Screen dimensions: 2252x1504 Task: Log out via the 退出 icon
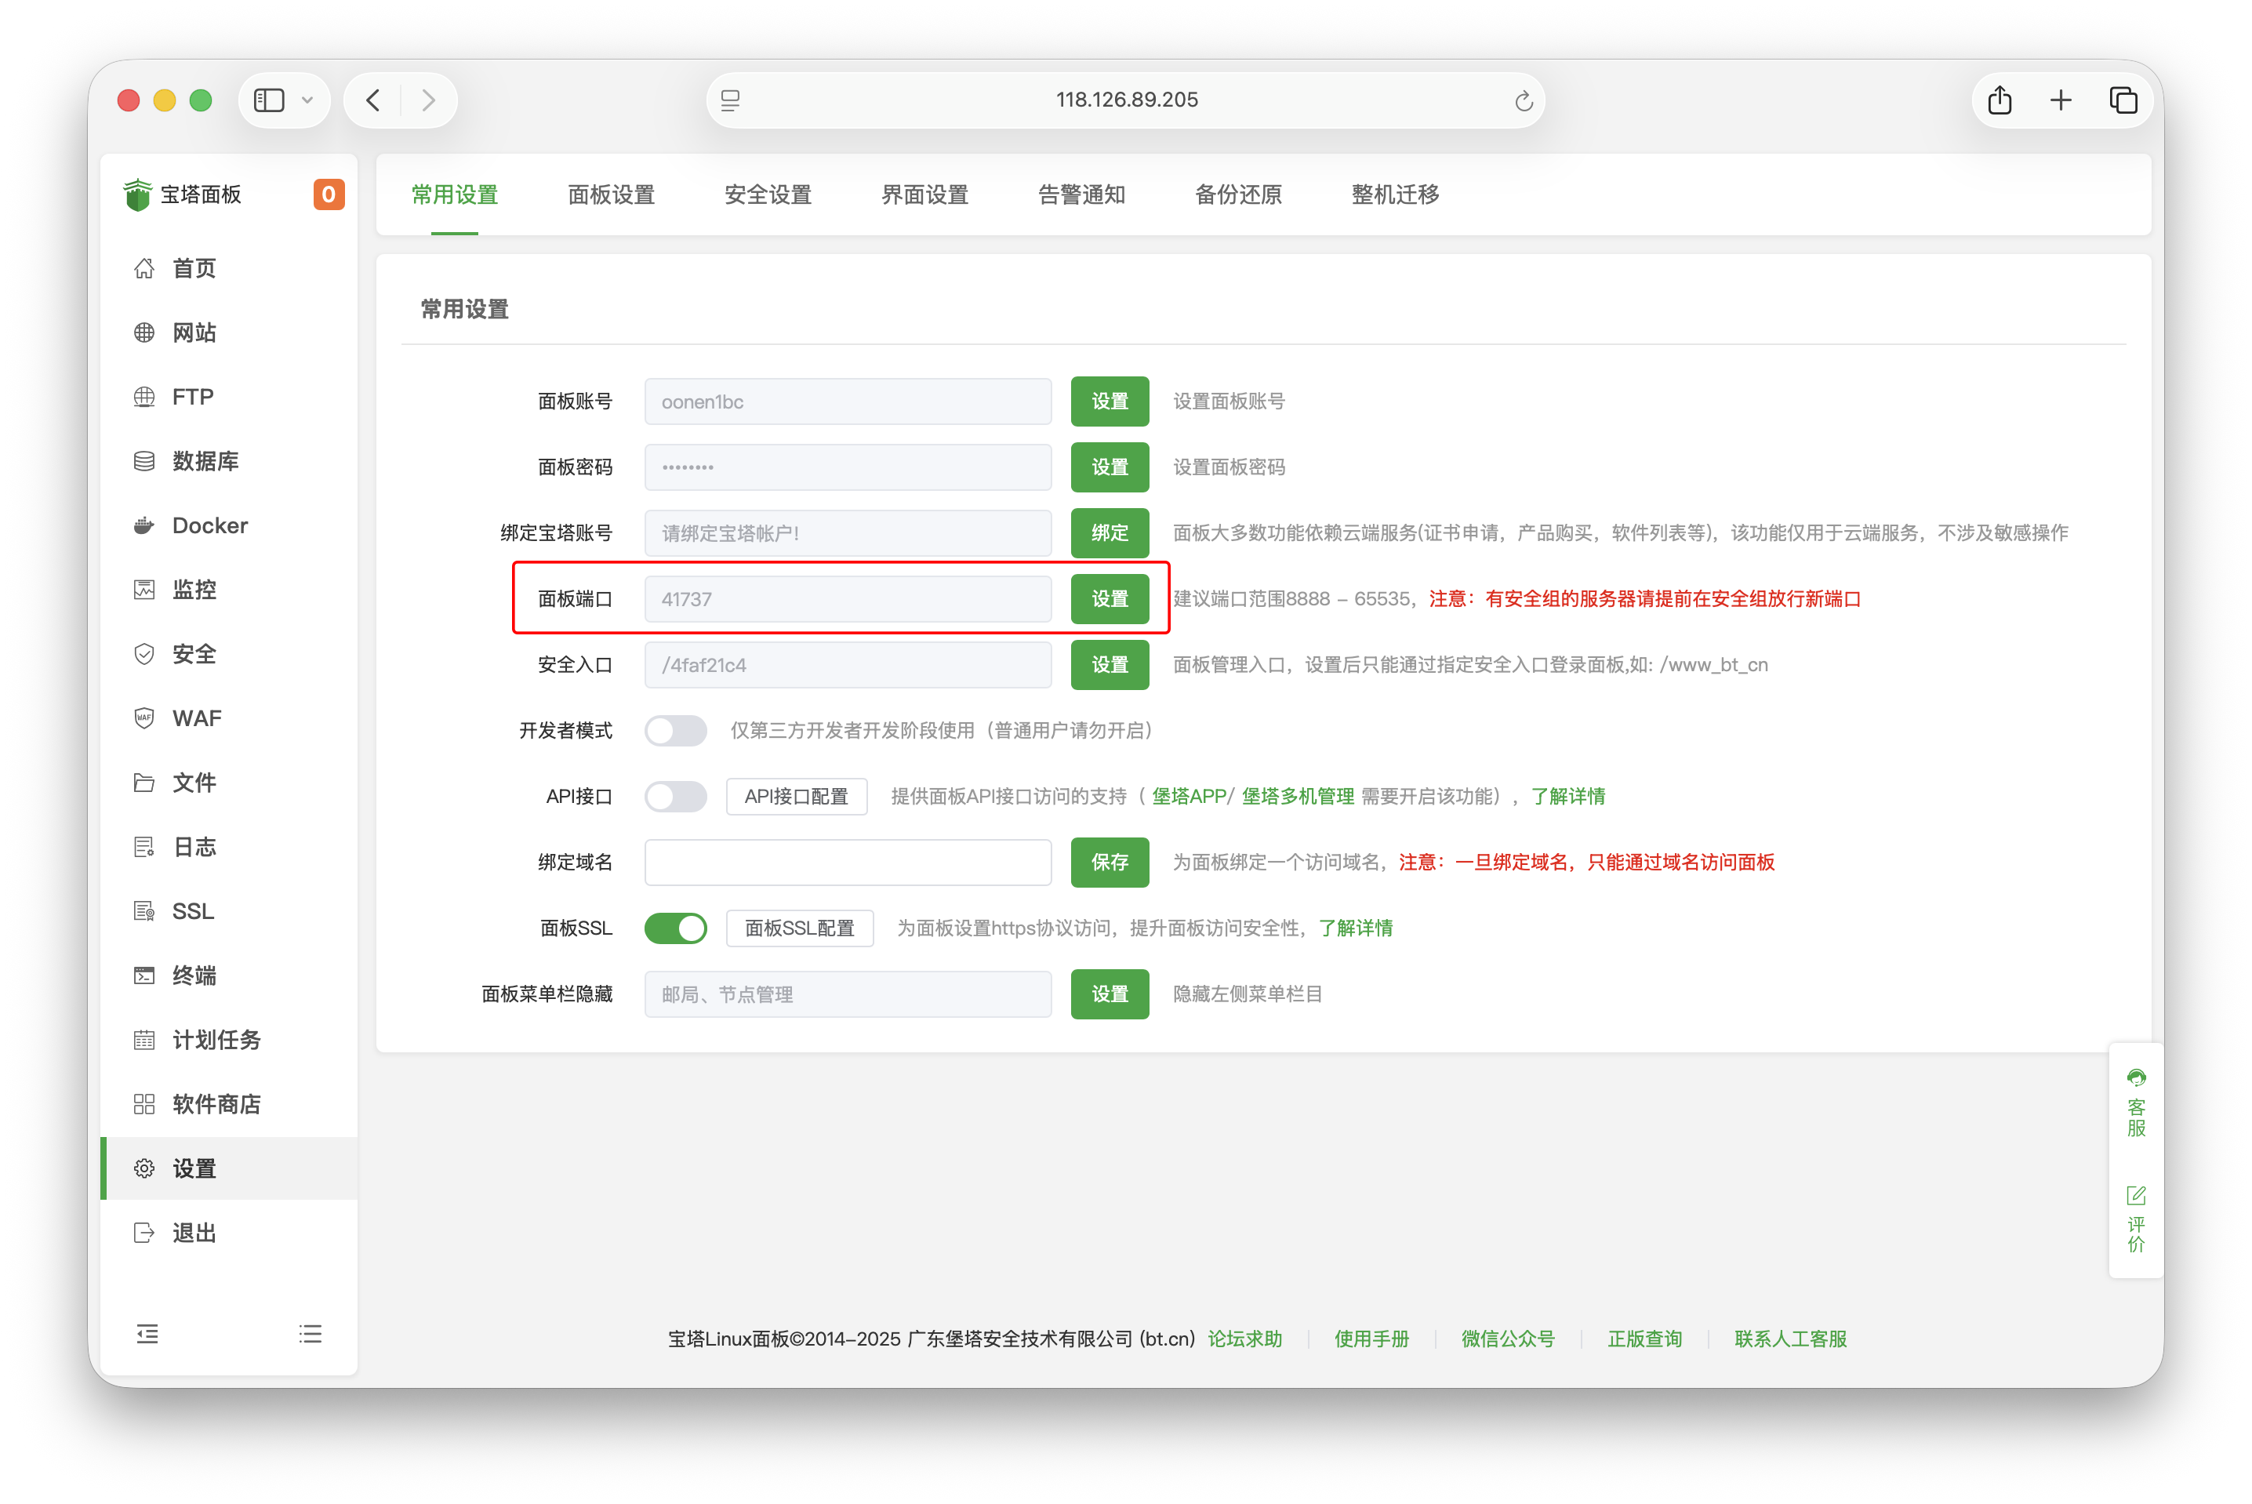193,1233
